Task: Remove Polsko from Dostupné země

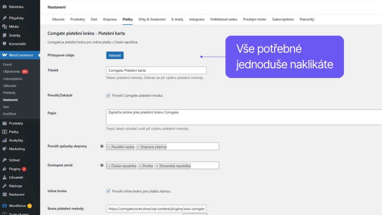Action: pyautogui.click(x=140, y=166)
